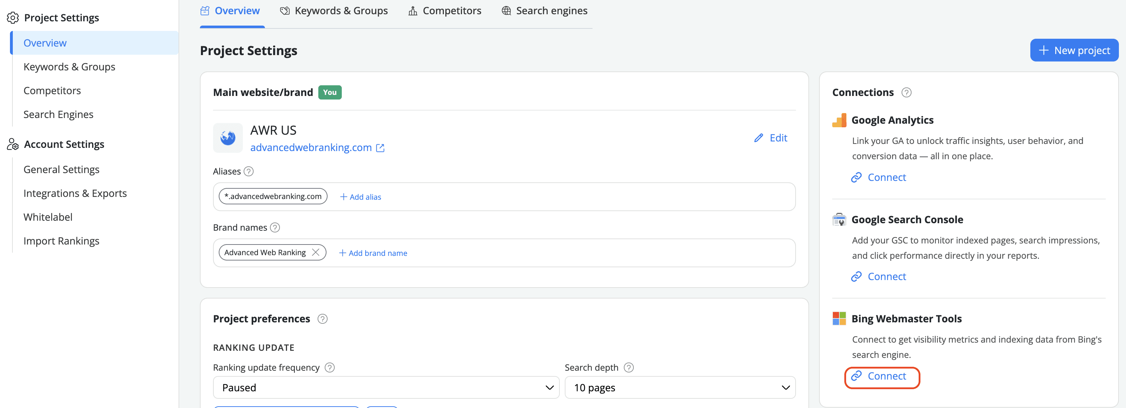The image size is (1126, 408).
Task: Open Aliases help question mark
Action: (x=249, y=171)
